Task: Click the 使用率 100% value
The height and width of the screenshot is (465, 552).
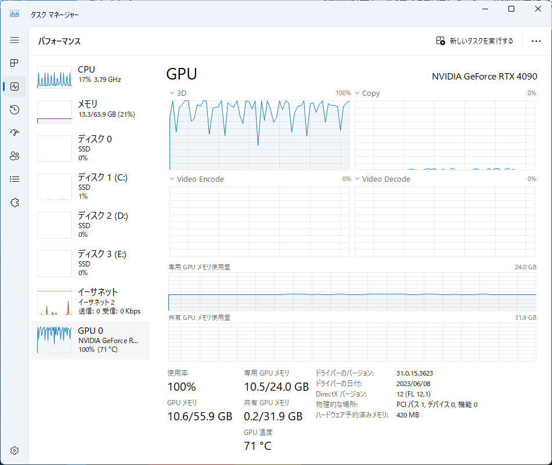Action: (x=182, y=387)
